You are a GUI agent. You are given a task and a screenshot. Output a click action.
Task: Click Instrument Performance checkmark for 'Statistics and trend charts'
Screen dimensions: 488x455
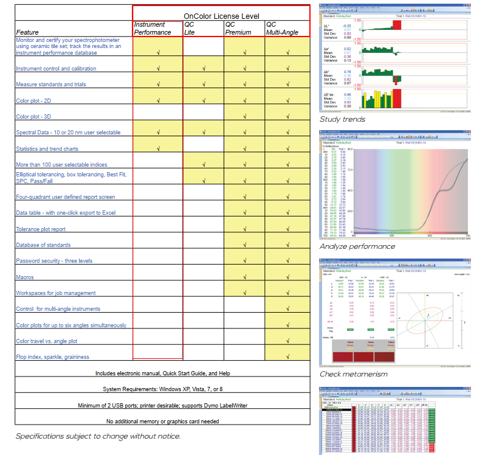(x=159, y=148)
